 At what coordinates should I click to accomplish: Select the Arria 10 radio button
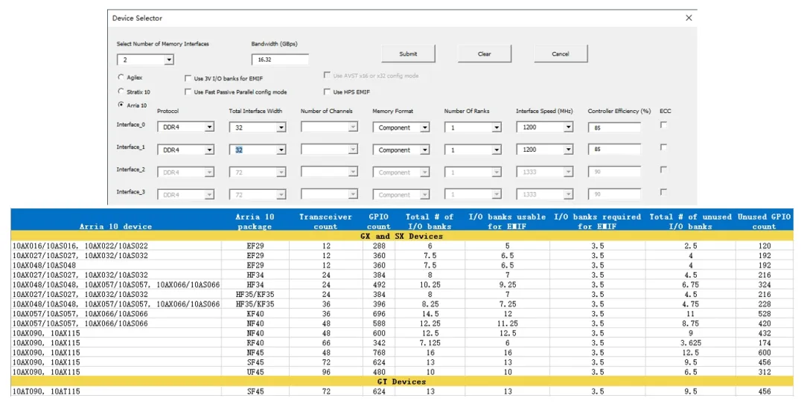point(121,105)
